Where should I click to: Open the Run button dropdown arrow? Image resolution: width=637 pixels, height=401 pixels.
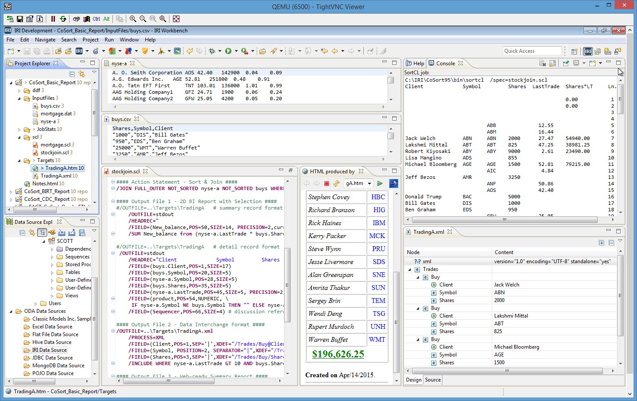(236, 51)
